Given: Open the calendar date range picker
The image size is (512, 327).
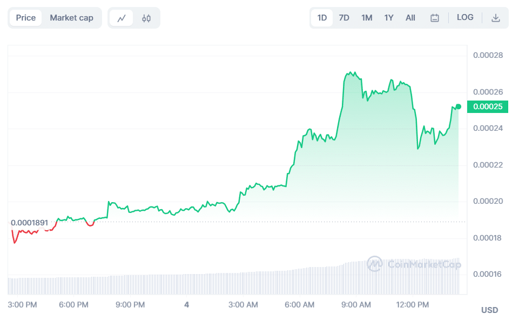Looking at the screenshot, I should coord(435,18).
